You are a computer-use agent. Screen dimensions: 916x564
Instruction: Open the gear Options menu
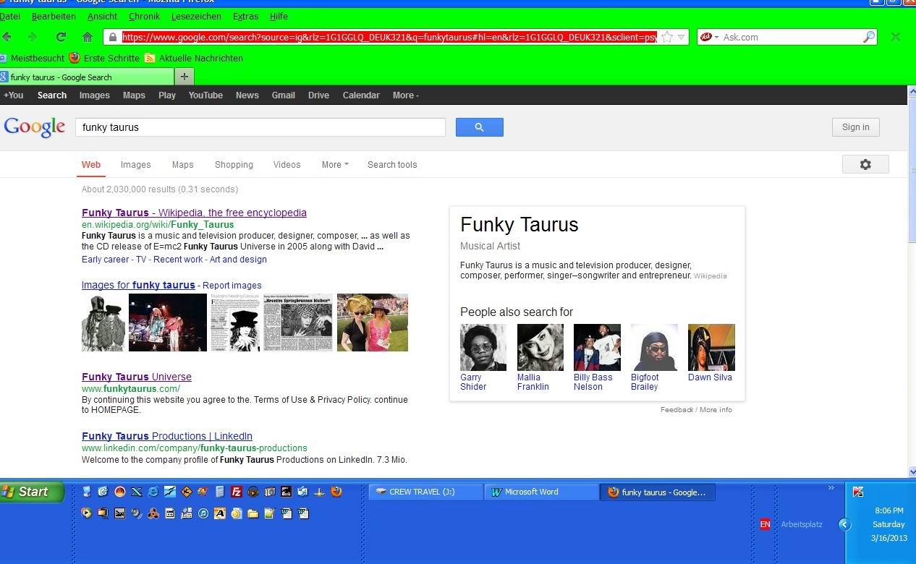(x=865, y=164)
